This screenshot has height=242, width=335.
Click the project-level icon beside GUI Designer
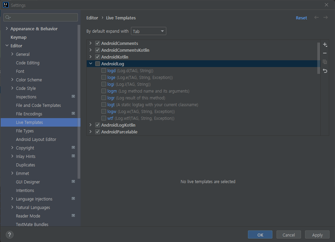73,181
